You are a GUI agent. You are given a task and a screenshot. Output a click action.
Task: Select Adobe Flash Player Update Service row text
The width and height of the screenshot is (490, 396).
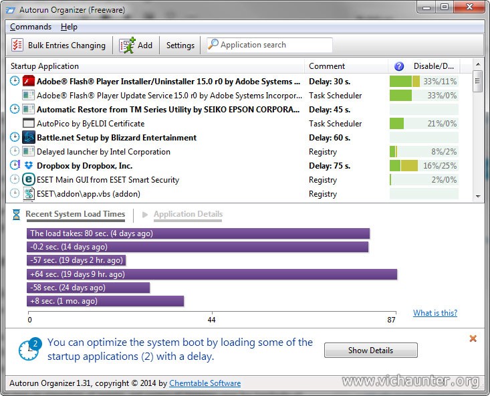(169, 96)
